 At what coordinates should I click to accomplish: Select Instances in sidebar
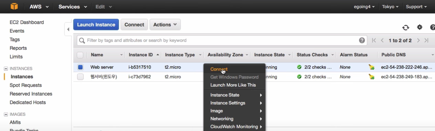pos(22,77)
